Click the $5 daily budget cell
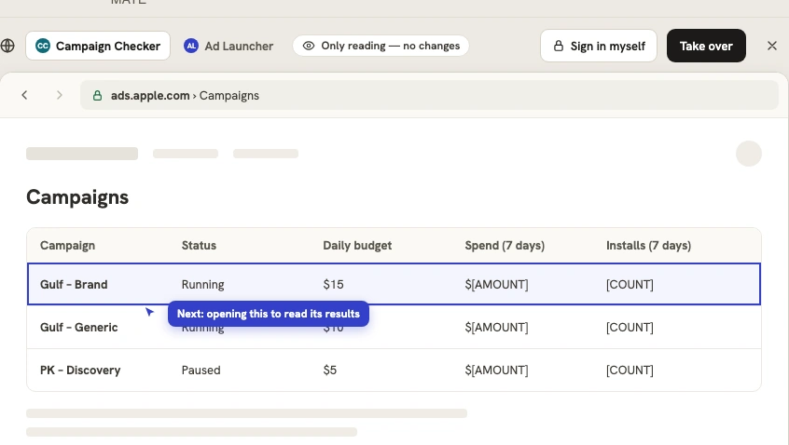Screen dimensions: 789x445 click(x=329, y=371)
